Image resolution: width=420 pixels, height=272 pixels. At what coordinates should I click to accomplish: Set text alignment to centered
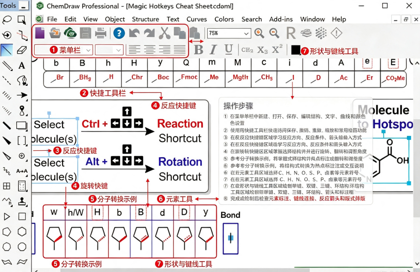coord(149,50)
